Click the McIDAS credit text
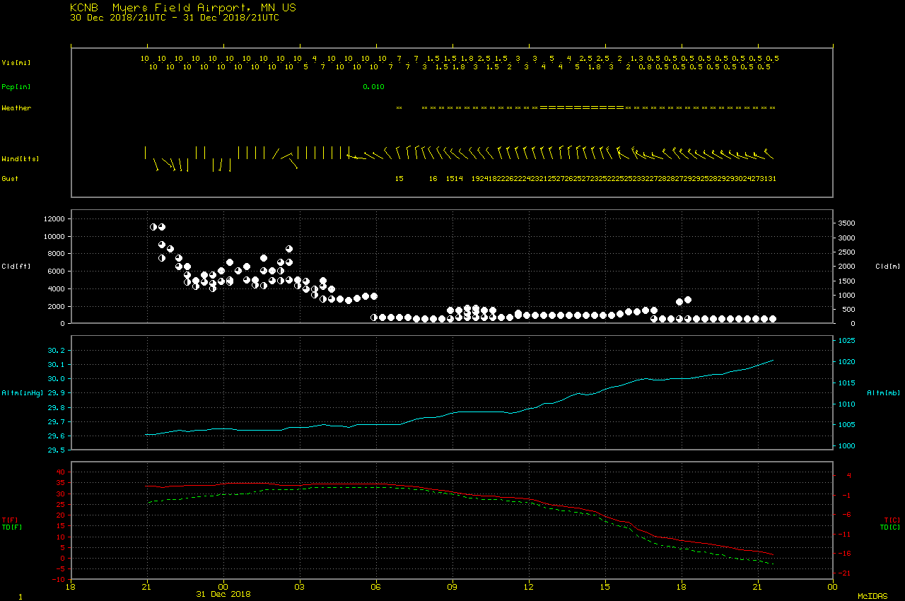The width and height of the screenshot is (905, 601). (872, 597)
